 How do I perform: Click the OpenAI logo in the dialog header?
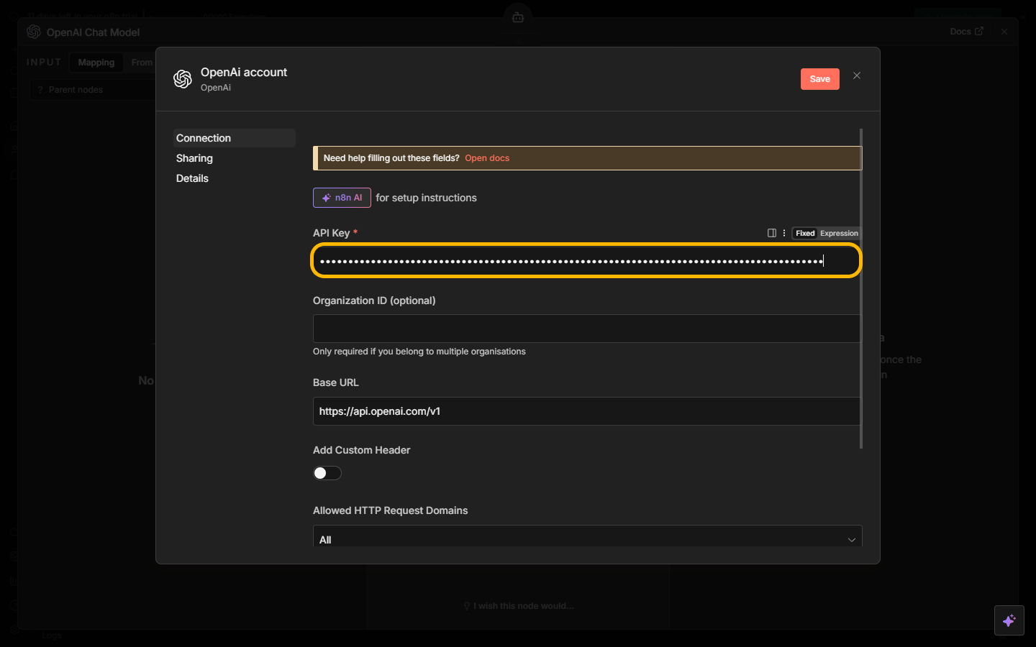click(x=183, y=79)
